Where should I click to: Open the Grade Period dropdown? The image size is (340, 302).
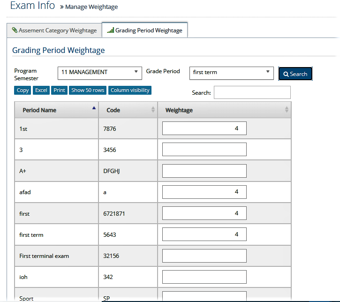tap(232, 73)
